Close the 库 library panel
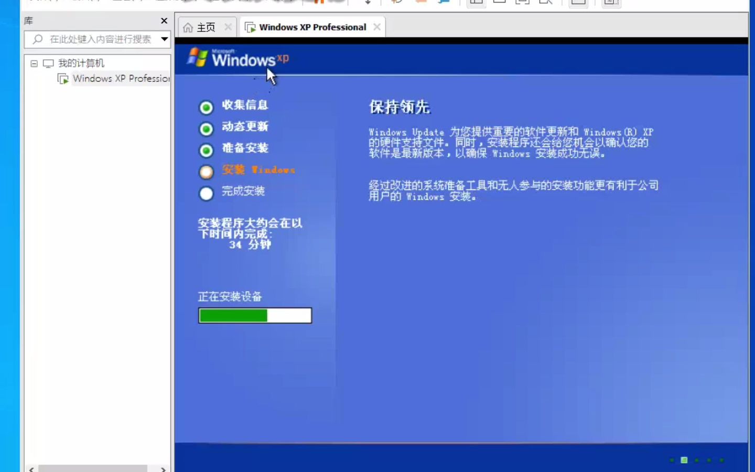Viewport: 755px width, 472px height. click(x=164, y=21)
